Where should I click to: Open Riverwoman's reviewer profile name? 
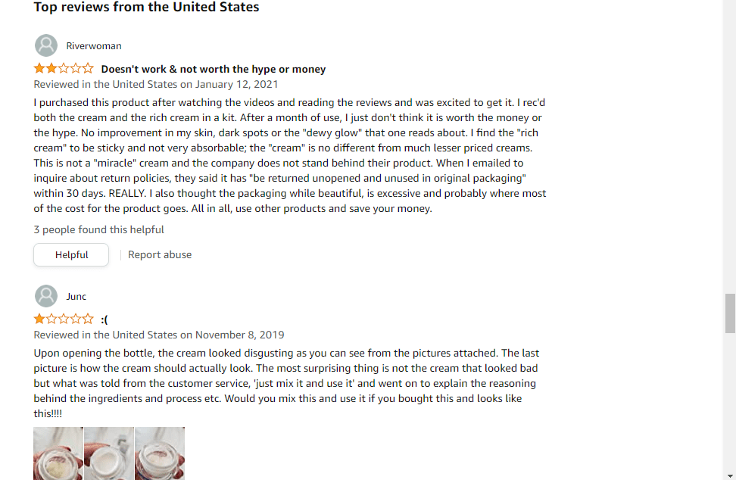(x=94, y=45)
